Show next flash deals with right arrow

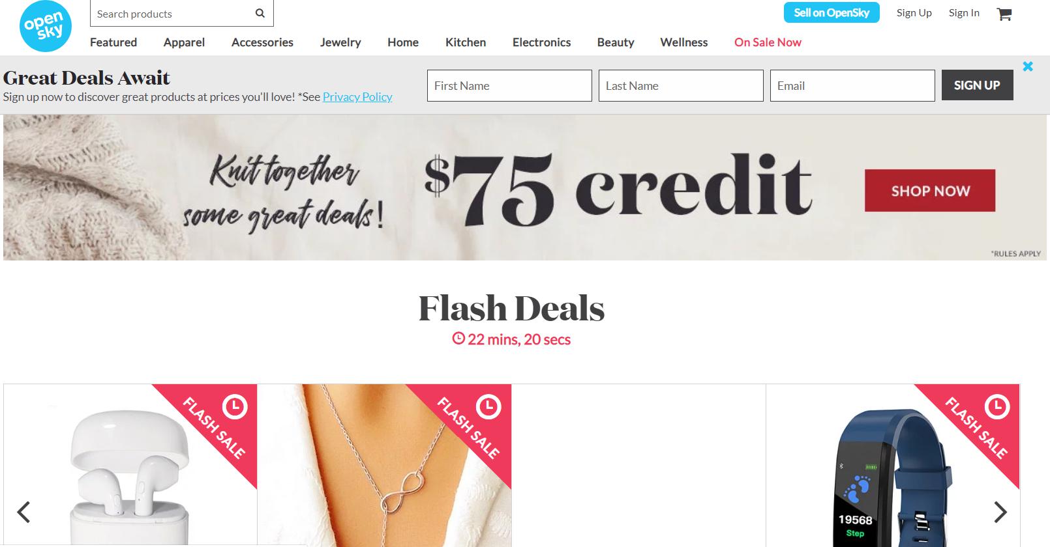click(x=1000, y=512)
